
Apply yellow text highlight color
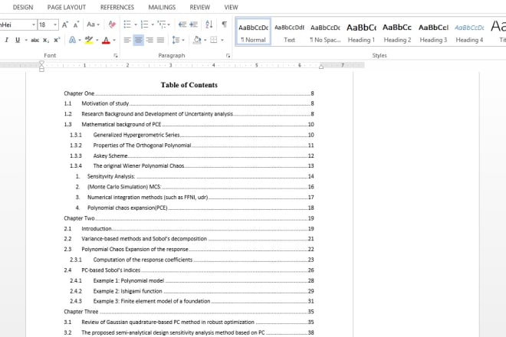(88, 40)
